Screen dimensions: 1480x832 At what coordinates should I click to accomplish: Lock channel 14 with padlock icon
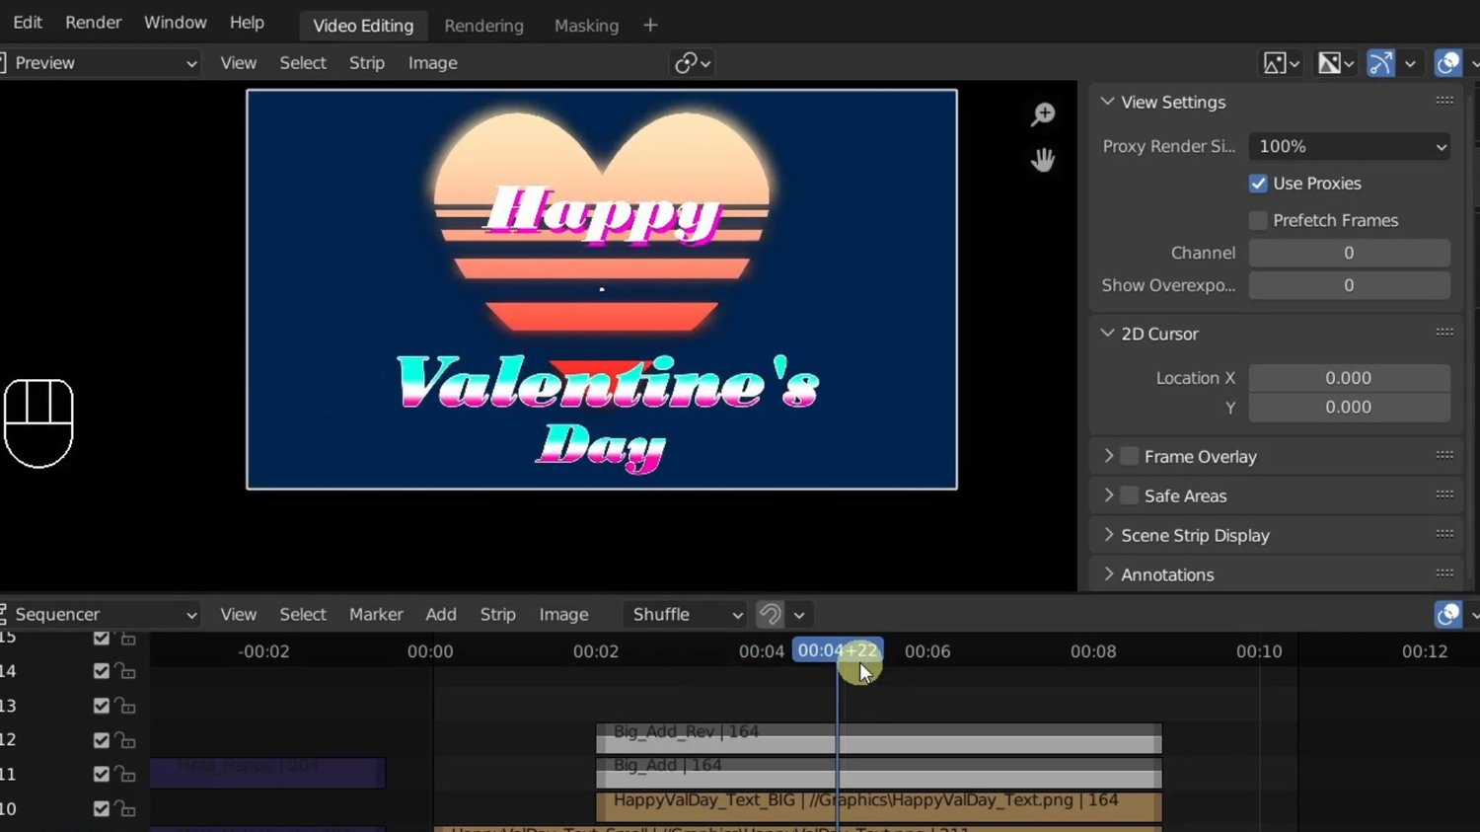[126, 671]
